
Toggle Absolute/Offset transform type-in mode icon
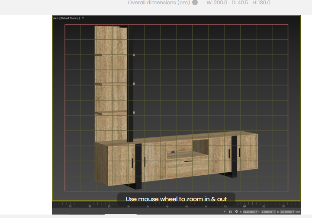pyautogui.click(x=236, y=212)
